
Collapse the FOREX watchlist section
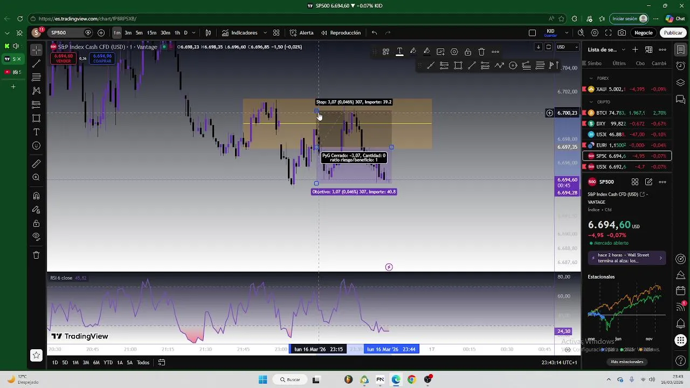[591, 78]
